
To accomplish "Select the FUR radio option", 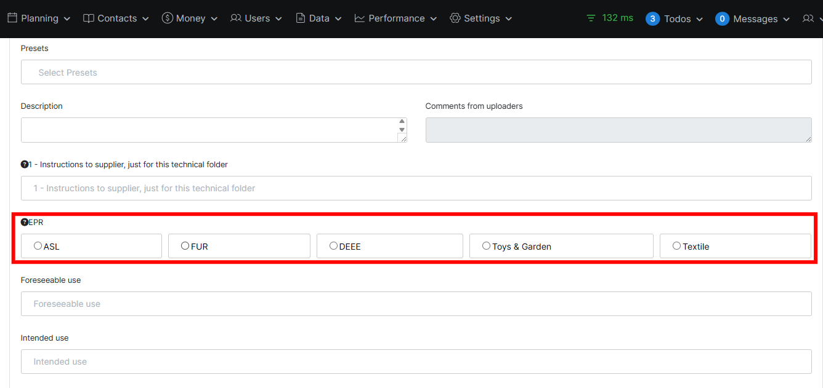I will click(185, 246).
